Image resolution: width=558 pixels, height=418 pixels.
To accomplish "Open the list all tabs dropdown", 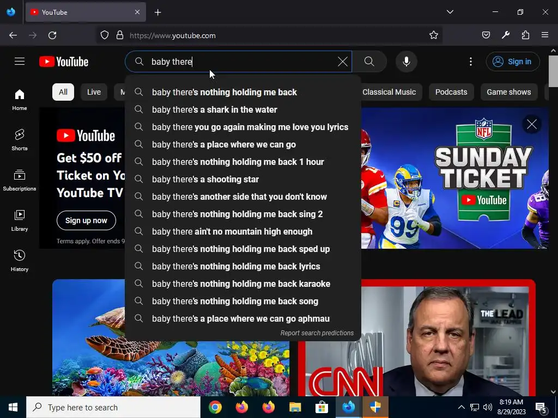I will tap(450, 12).
